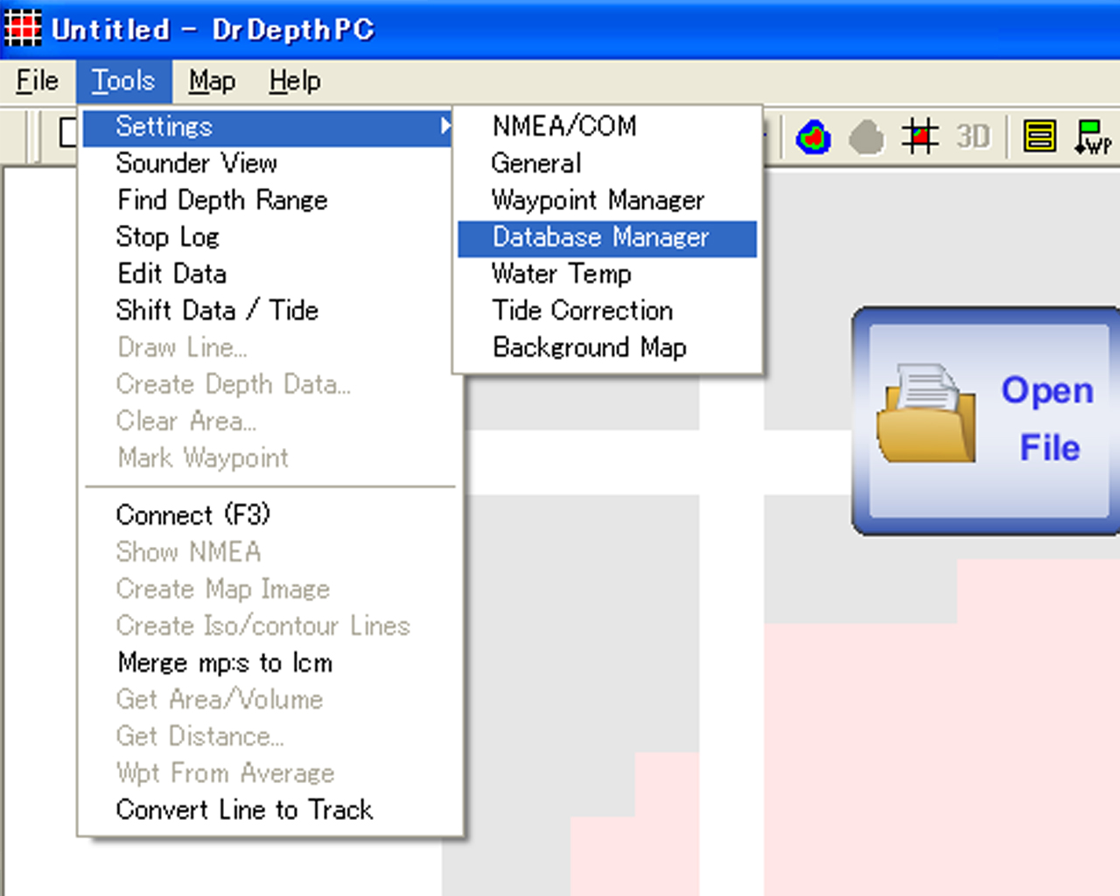Click highlighted Database Manager entry
Image resolution: width=1120 pixels, height=896 pixels.
click(607, 238)
